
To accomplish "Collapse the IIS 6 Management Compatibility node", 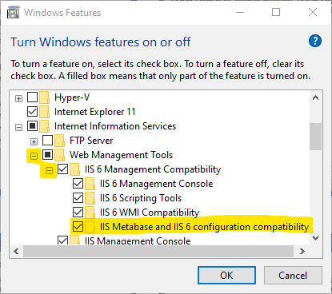I will 49,170.
